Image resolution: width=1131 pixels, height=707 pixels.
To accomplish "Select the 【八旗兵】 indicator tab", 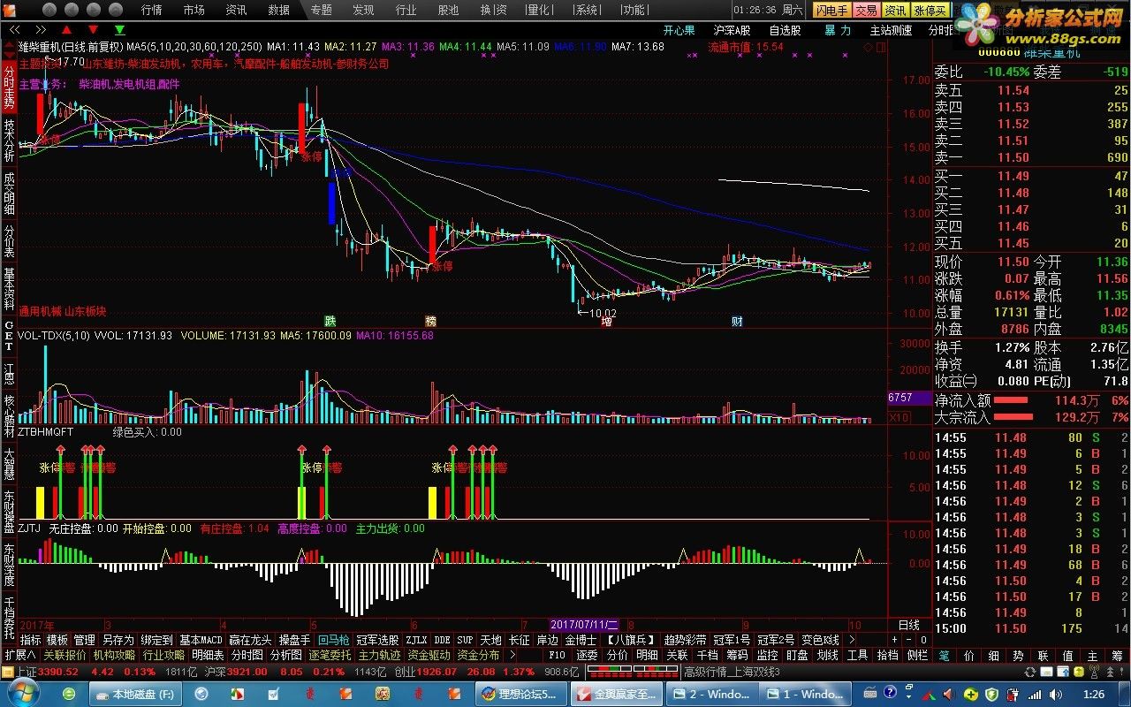I will click(629, 640).
